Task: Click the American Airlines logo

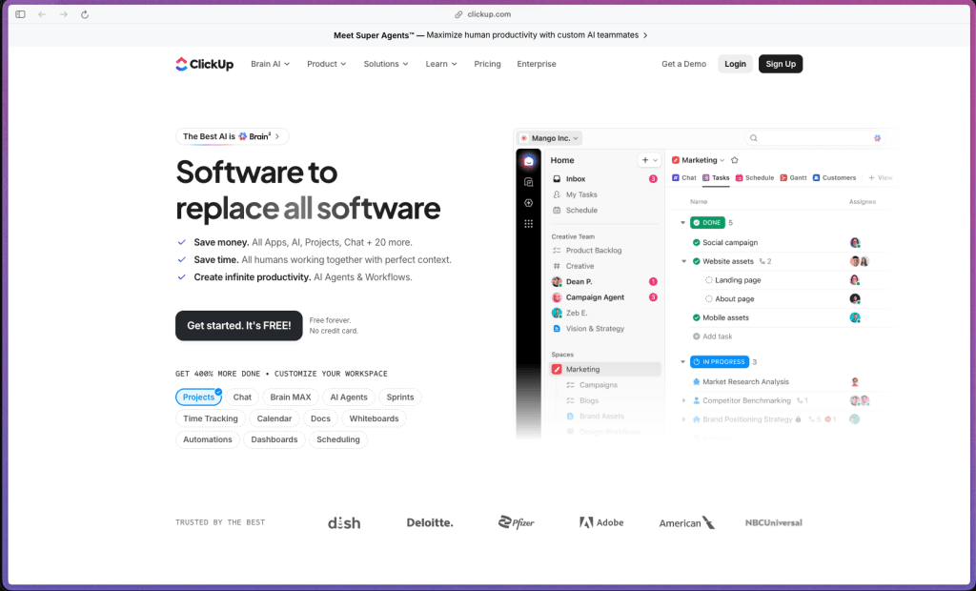Action: (687, 523)
